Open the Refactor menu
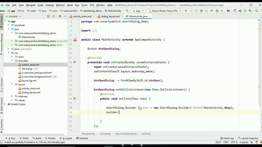 click(x=60, y=5)
